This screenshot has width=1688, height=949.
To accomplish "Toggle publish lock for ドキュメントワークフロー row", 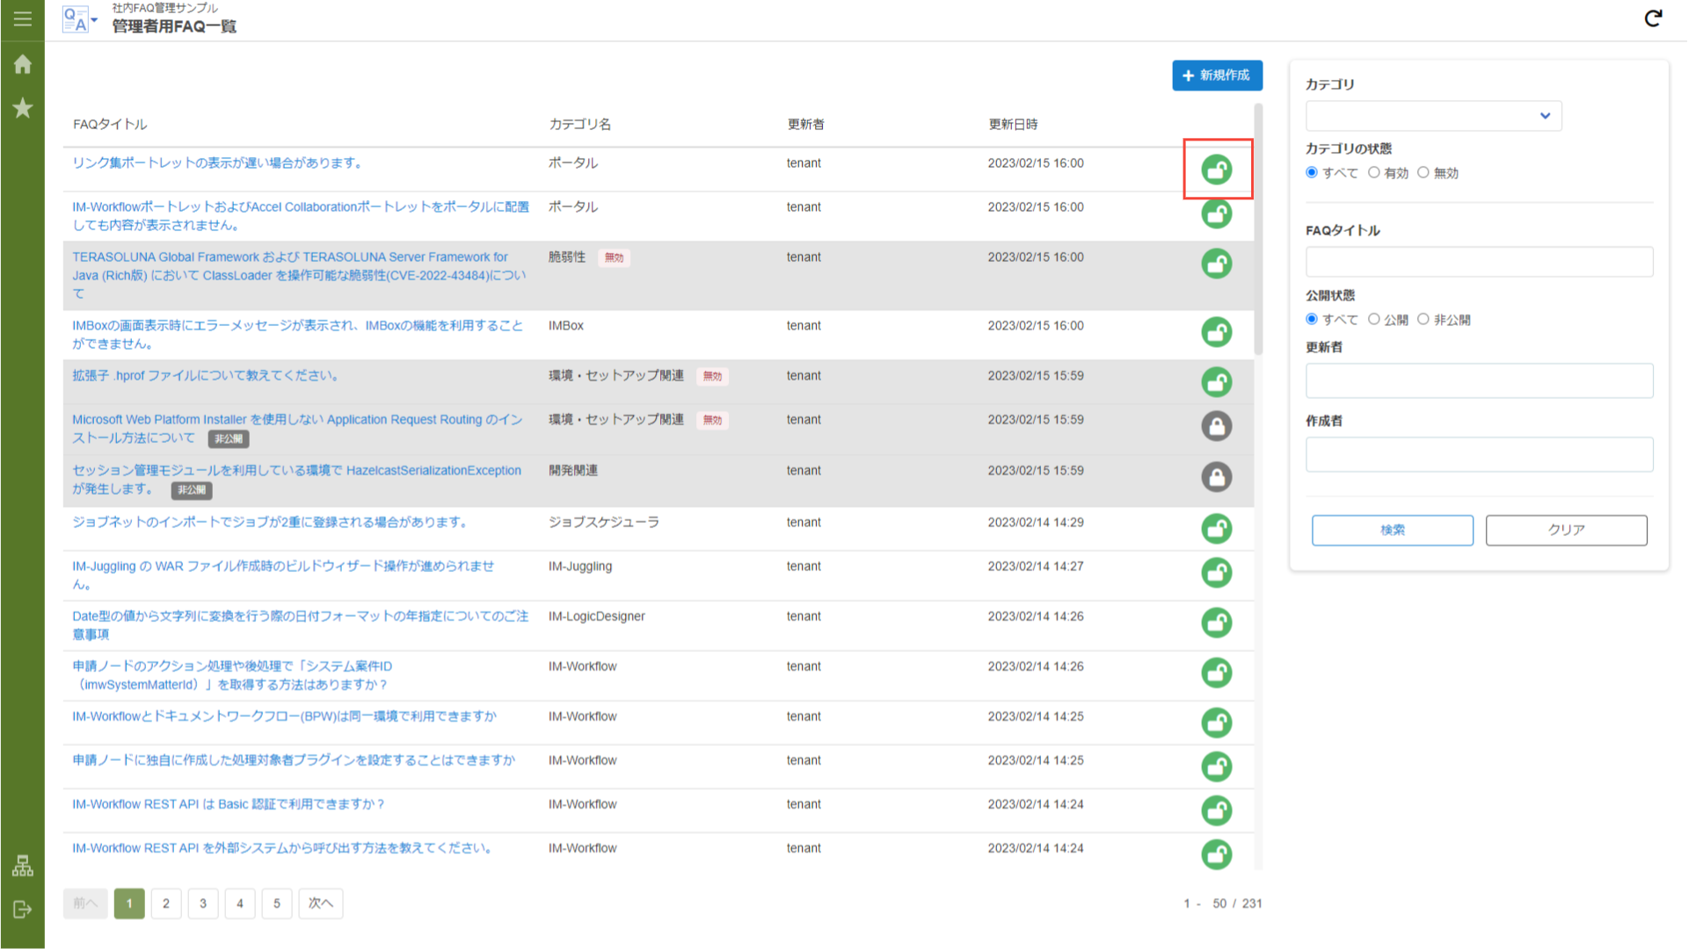I will 1217,723.
